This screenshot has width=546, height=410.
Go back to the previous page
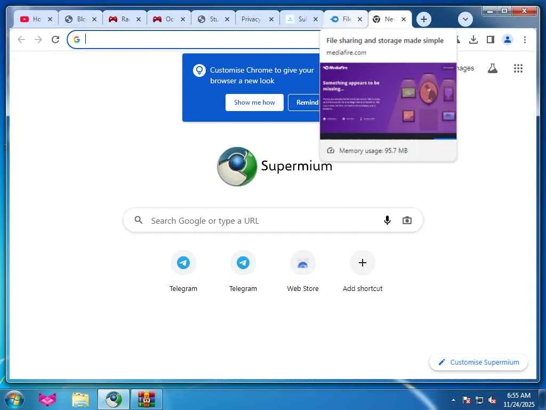[21, 40]
